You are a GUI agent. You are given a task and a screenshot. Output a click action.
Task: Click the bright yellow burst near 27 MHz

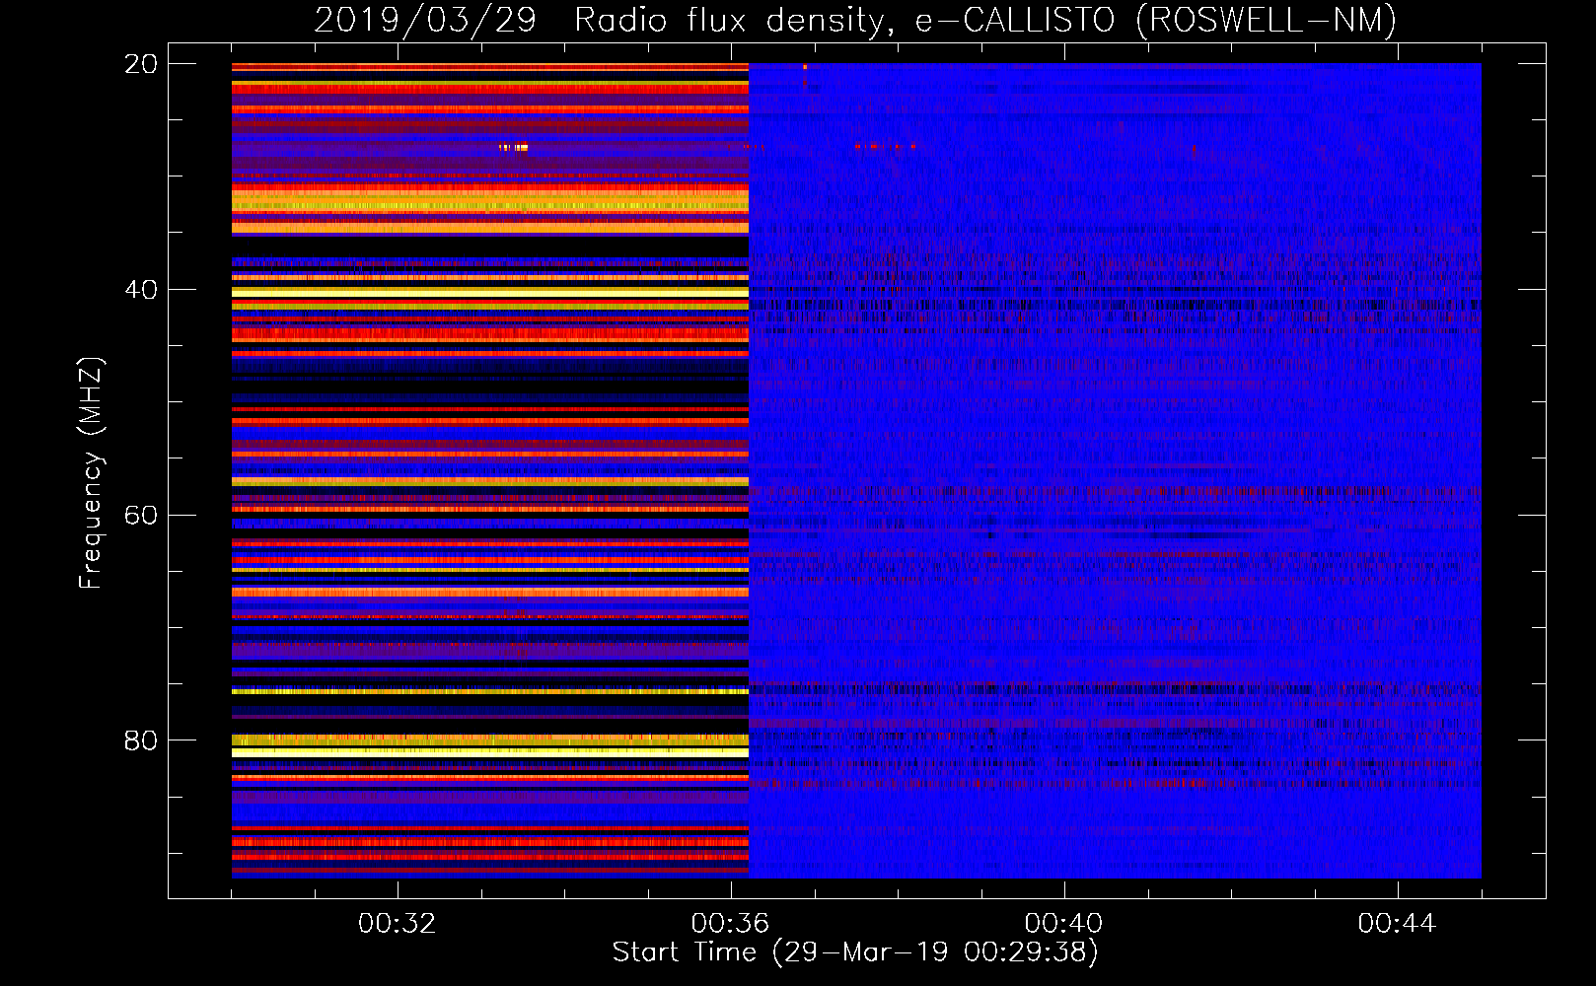coord(514,148)
